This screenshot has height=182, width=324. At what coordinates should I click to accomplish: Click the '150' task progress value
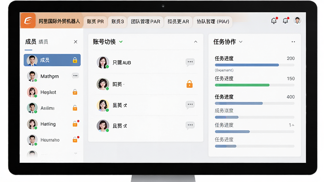(x=291, y=79)
